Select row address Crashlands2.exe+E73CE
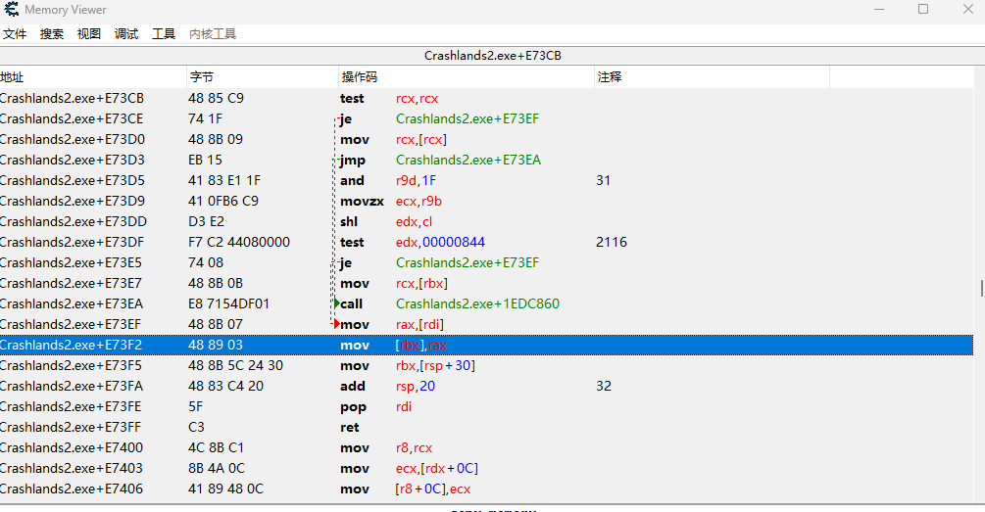 (x=72, y=118)
